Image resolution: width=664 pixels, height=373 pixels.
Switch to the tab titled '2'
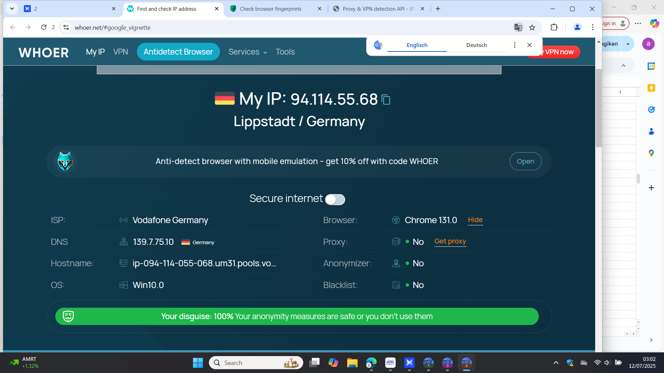pos(69,9)
